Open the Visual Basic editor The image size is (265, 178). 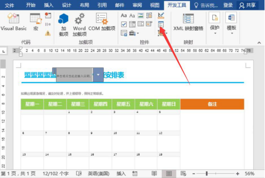tap(13, 22)
